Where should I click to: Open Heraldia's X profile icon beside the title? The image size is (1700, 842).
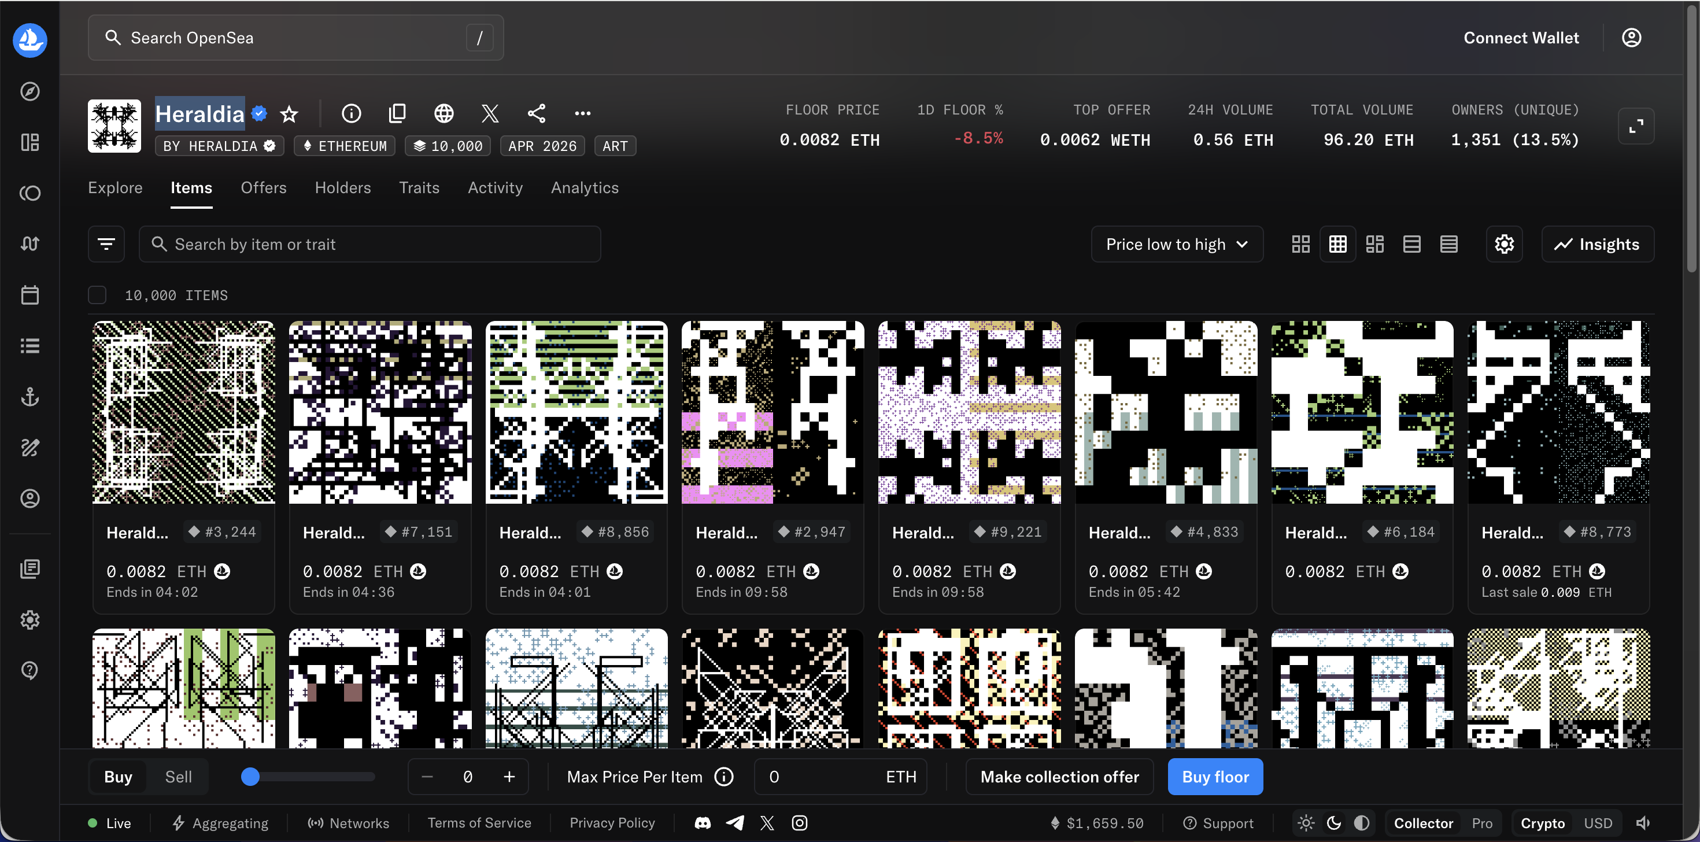pos(490,113)
